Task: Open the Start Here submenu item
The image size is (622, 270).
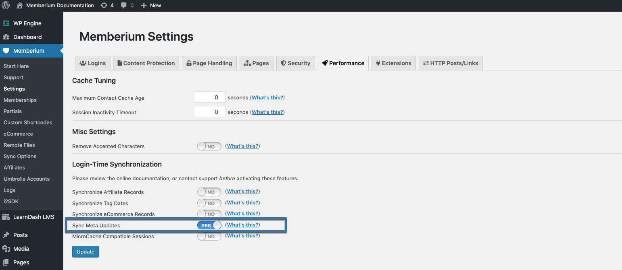Action: pos(16,66)
